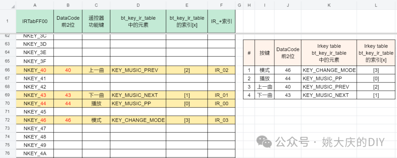
Task: Select row 66 header number
Action: [x=8, y=70]
